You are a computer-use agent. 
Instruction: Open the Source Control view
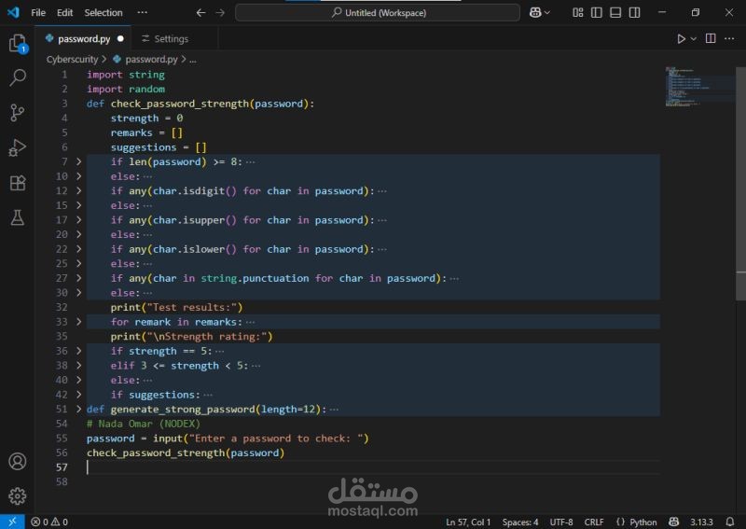pyautogui.click(x=18, y=113)
